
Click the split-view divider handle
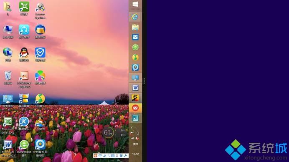[144, 81]
